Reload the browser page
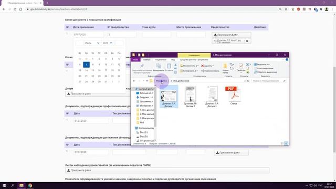This screenshot has width=336, height=189. pos(15,9)
